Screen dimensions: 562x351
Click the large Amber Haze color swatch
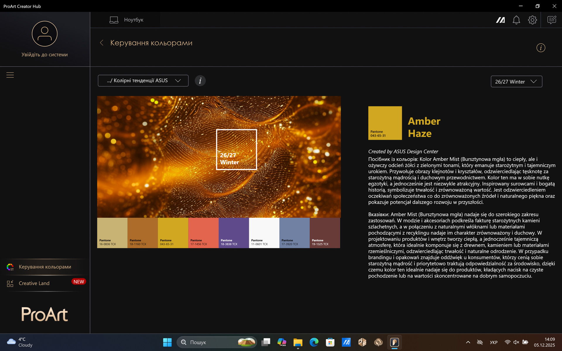(385, 123)
